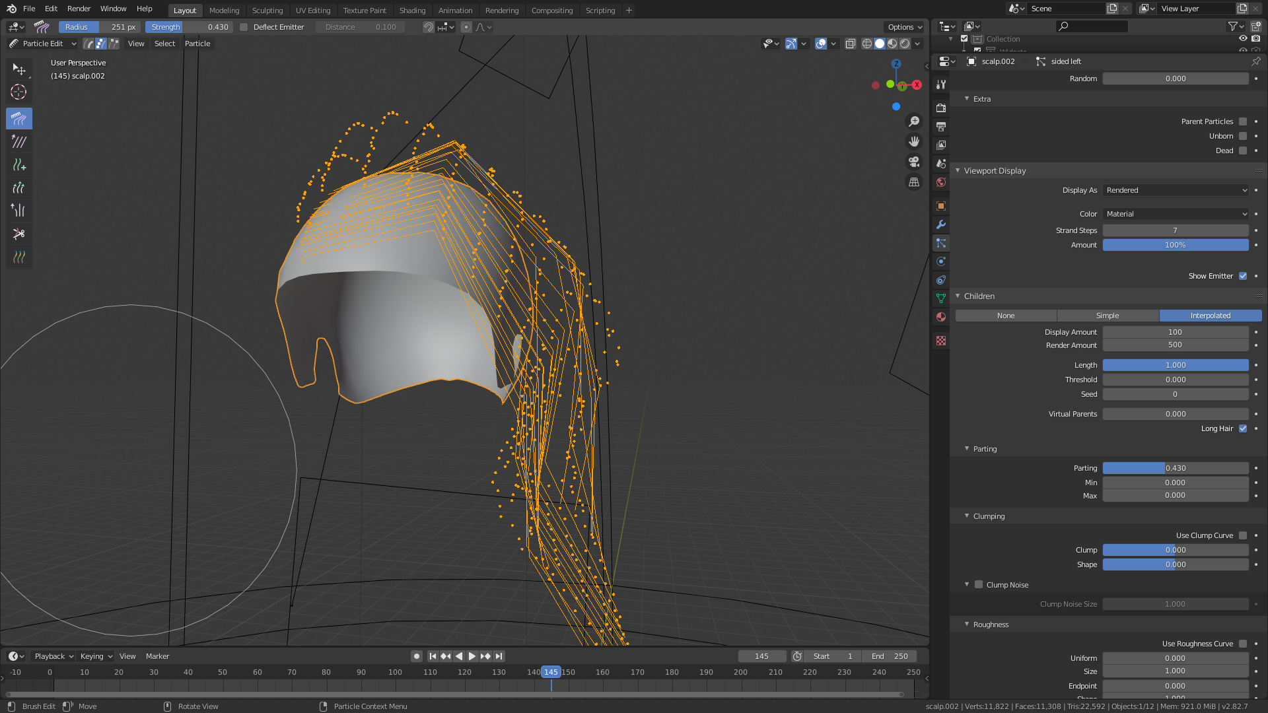Set children type to None
1268x713 pixels.
[1006, 316]
